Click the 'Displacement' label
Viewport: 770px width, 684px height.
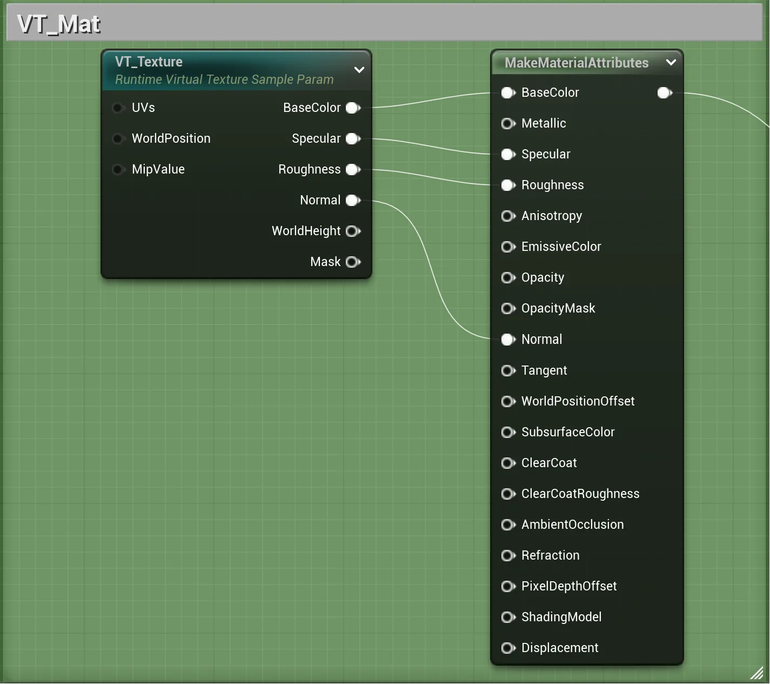point(560,647)
